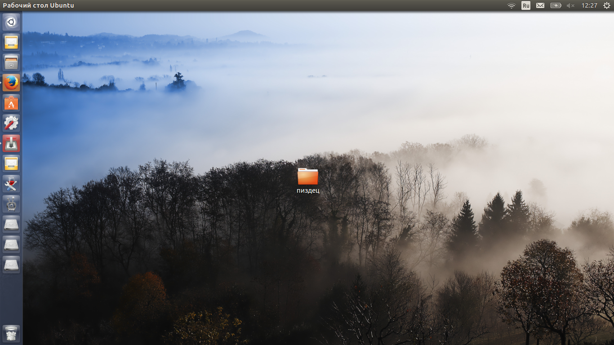Image resolution: width=614 pixels, height=345 pixels.
Task: Launch the Files cabinet icon in launcher
Action: tap(11, 62)
